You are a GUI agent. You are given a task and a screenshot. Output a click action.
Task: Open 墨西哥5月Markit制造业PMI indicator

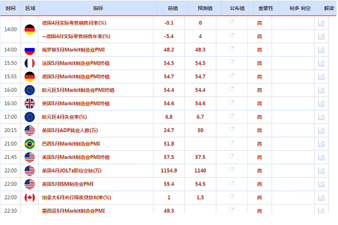click(73, 211)
